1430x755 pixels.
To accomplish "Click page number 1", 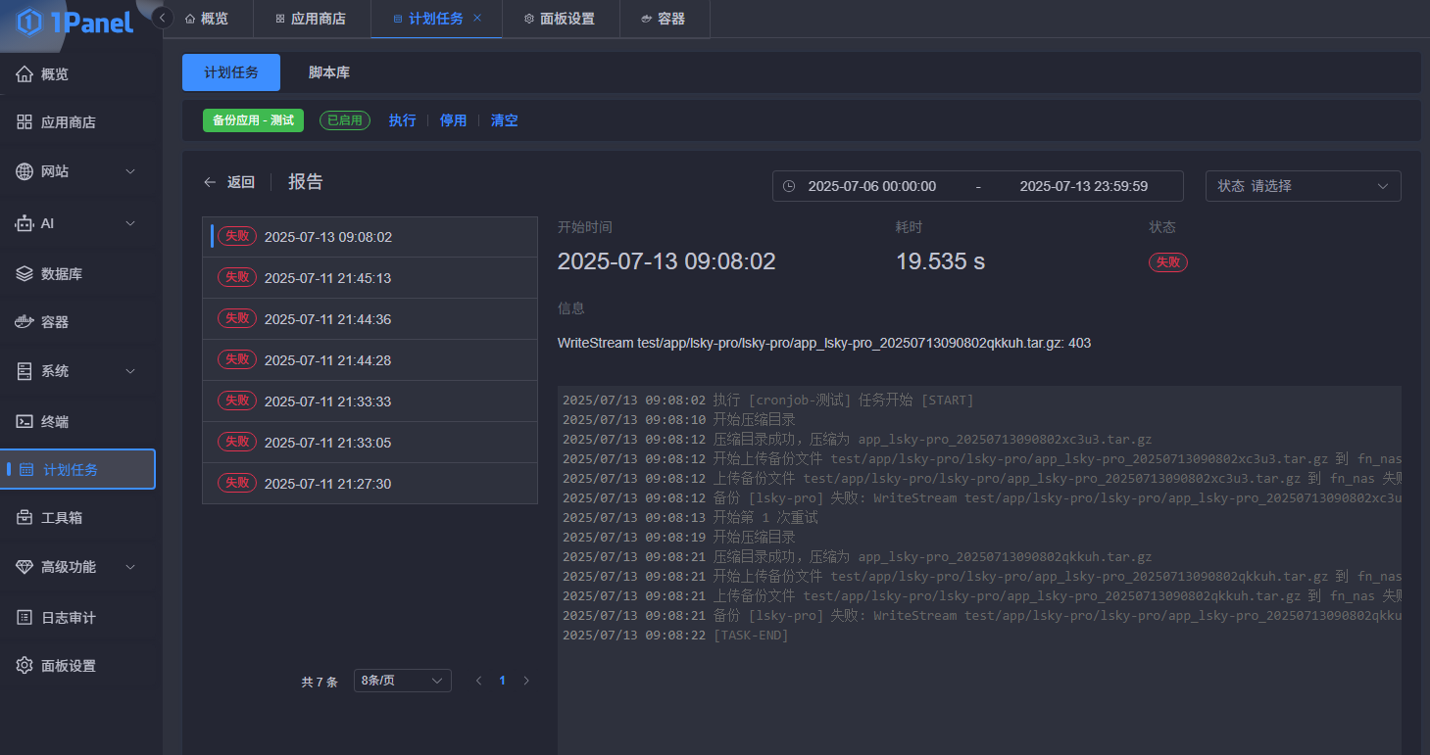I will pos(503,681).
